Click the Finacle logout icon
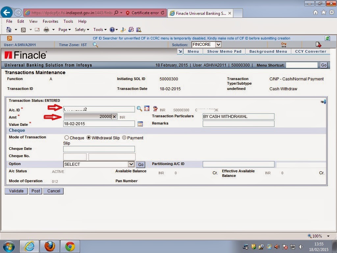The image size is (337, 253). click(x=318, y=44)
